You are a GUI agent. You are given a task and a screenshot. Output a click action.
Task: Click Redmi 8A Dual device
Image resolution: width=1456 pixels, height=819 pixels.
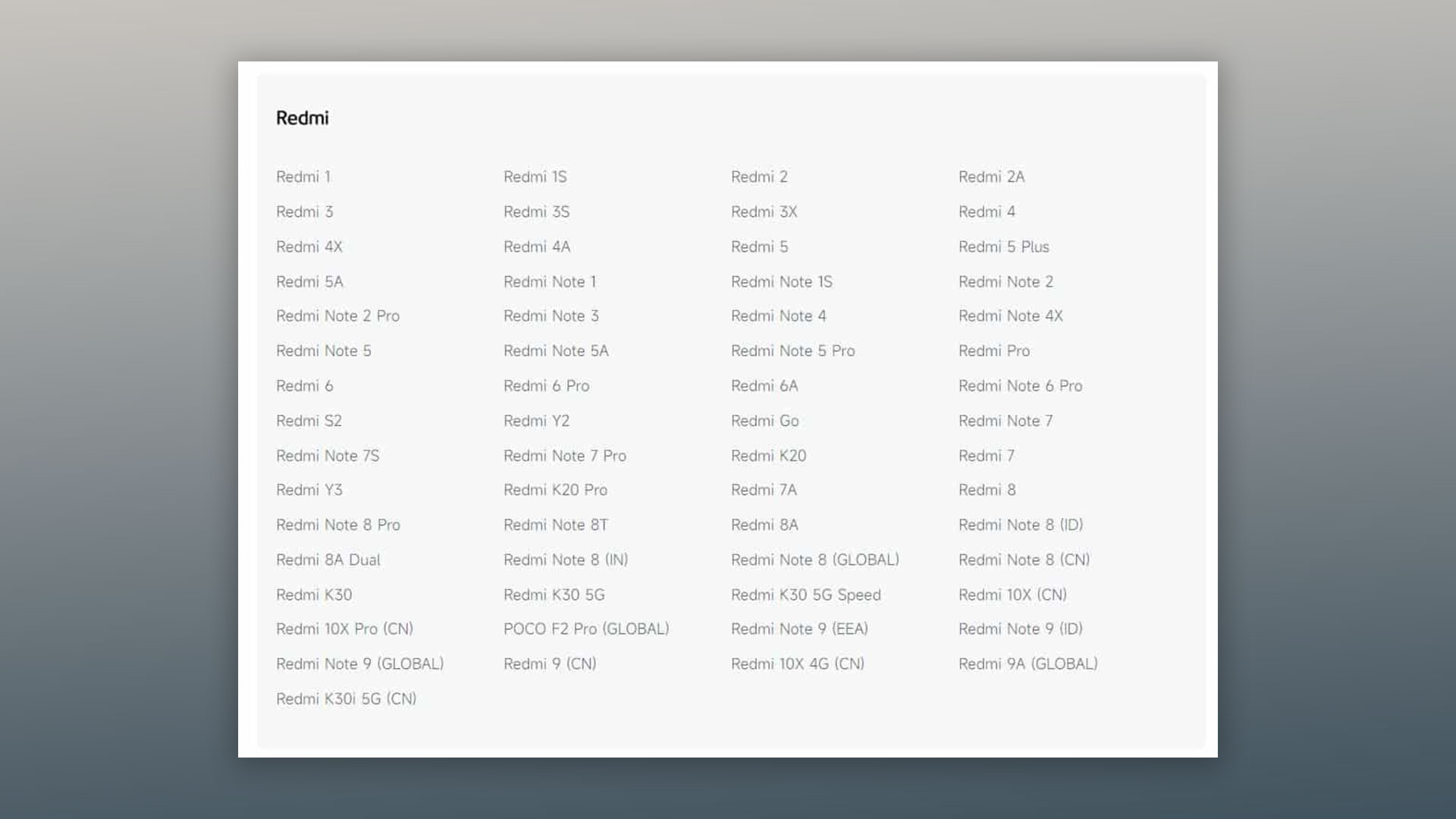[x=328, y=560]
